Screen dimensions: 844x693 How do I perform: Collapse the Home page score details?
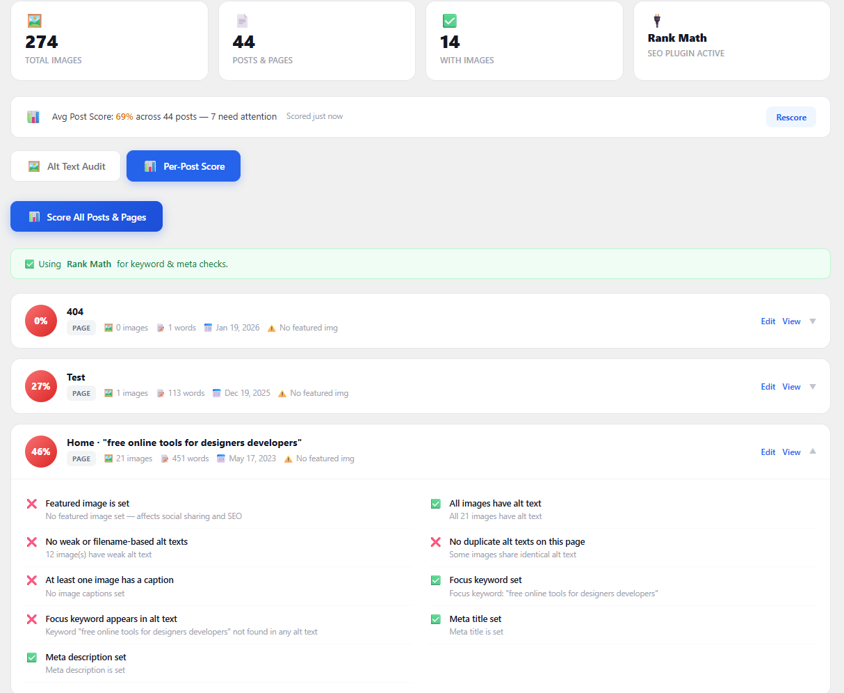(813, 452)
